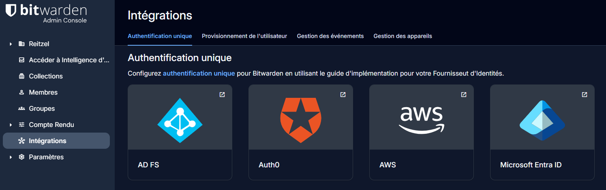Viewport: 606px width, 190px height.
Task: Click the AWS card title
Action: [x=388, y=165]
